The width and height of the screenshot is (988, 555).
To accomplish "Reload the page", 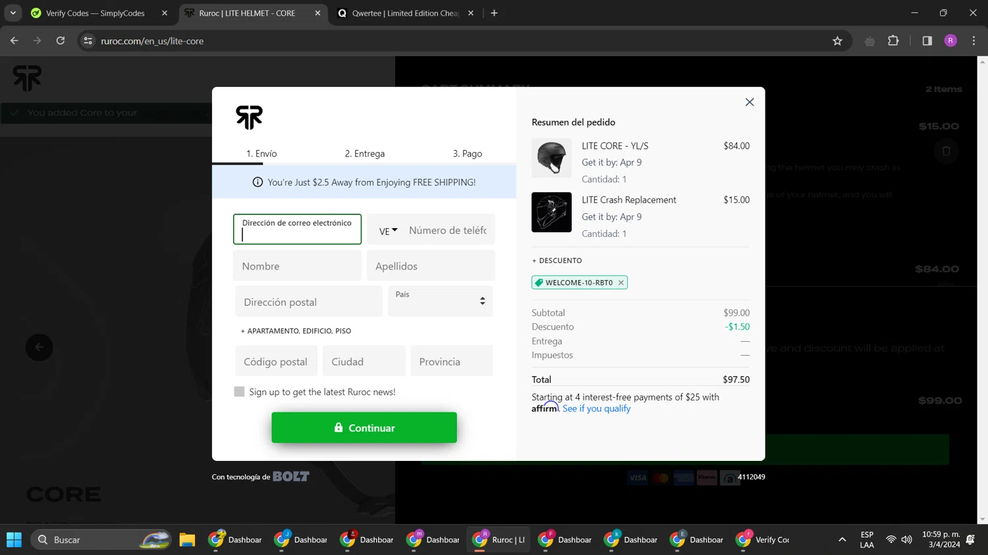I will [60, 41].
